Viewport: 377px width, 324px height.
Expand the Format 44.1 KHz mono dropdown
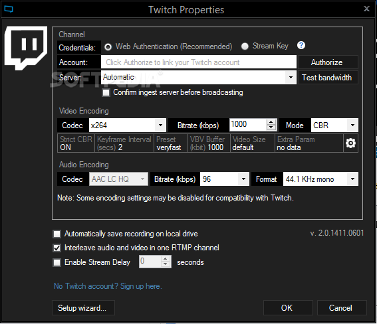point(320,179)
